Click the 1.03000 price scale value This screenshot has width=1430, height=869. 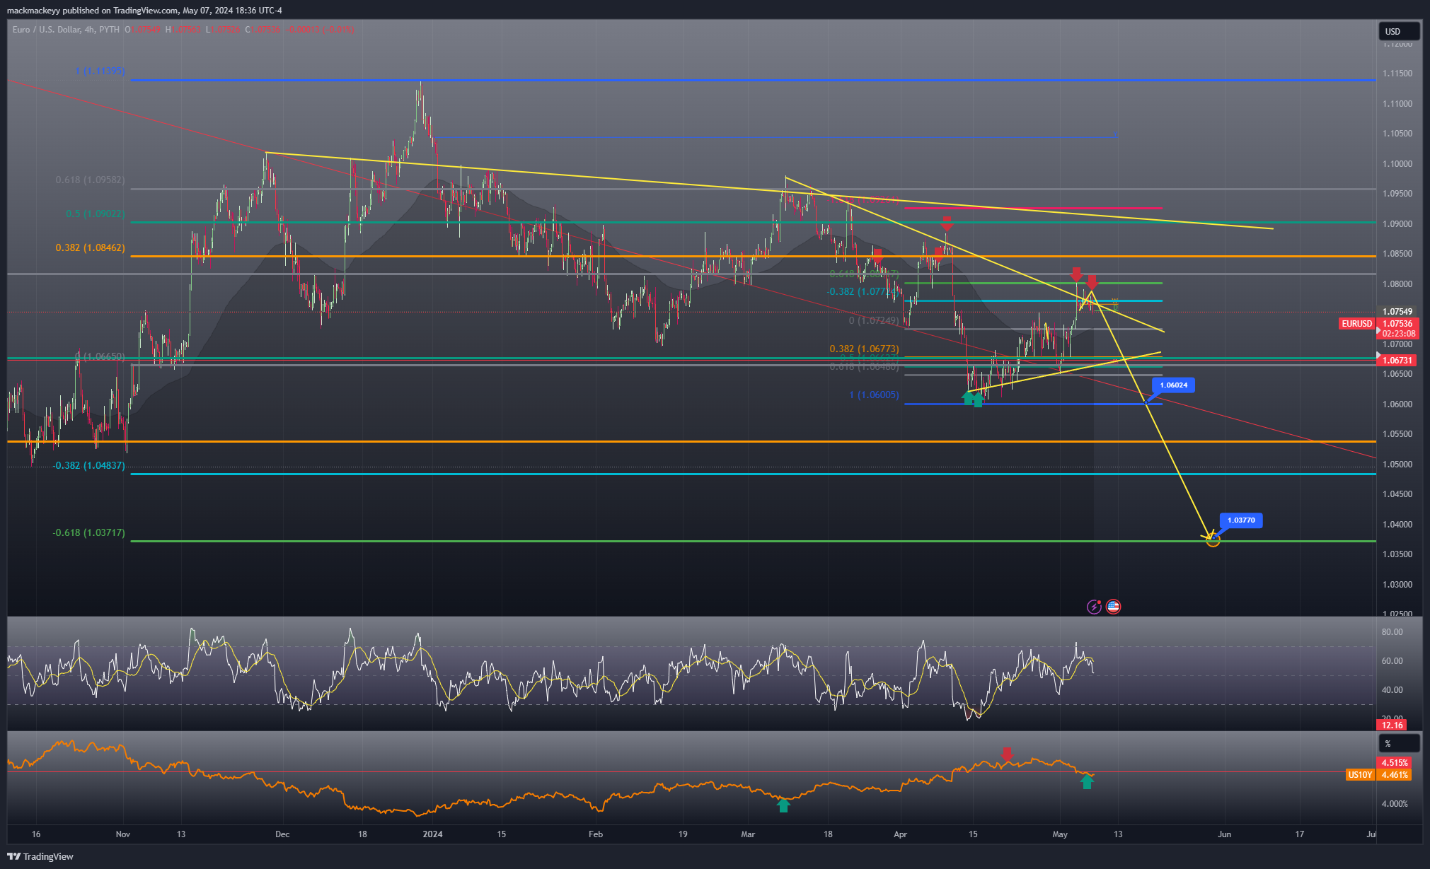click(1397, 585)
